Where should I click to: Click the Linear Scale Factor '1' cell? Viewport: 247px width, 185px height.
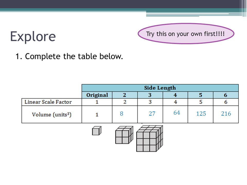[x=97, y=102]
